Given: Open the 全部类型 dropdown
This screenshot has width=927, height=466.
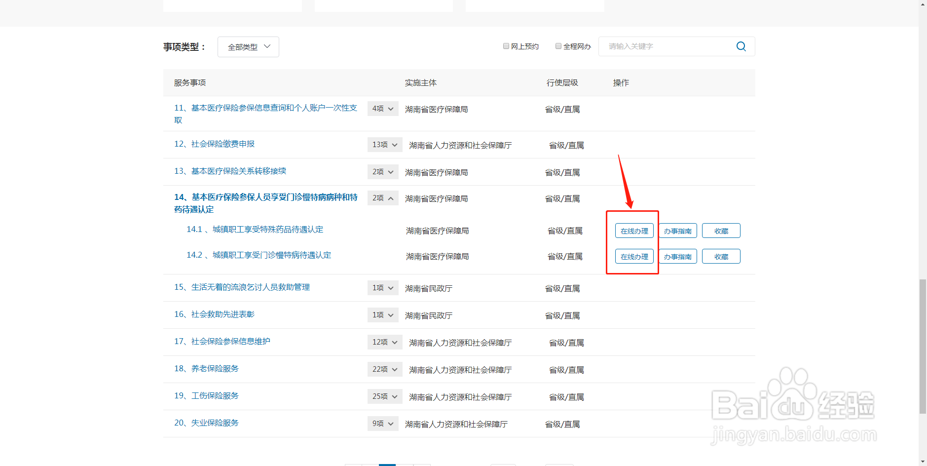Looking at the screenshot, I should coord(248,46).
